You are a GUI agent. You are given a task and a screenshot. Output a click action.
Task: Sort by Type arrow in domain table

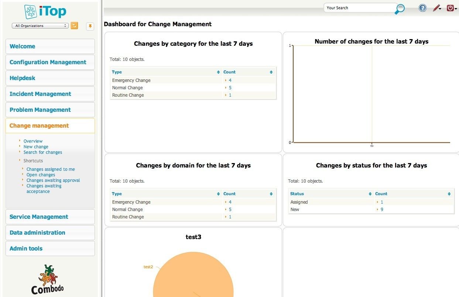(219, 194)
